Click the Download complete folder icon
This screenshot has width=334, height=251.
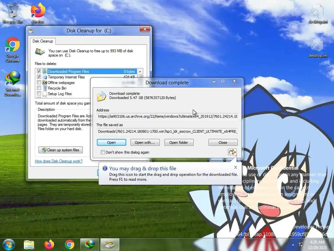pyautogui.click(x=102, y=96)
